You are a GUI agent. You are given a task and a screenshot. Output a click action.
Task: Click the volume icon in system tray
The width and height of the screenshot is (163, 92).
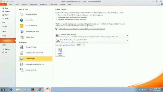145,90
